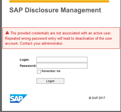Image resolution: width=121 pixels, height=112 pixels.
Task: Click the year 2017 in footer
Action: click(x=102, y=98)
